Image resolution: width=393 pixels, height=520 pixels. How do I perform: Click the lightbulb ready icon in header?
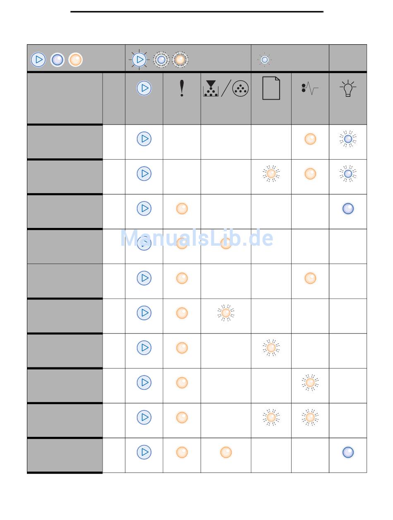(x=348, y=89)
